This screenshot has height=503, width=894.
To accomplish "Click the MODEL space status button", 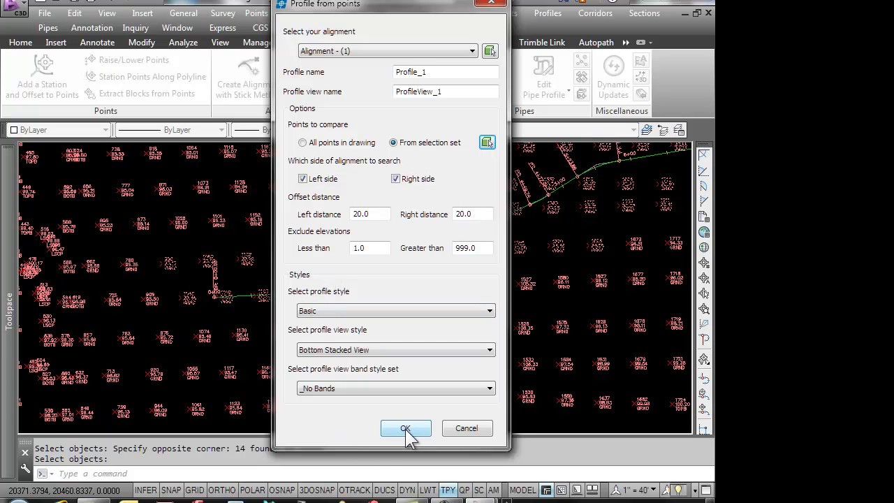I will (x=522, y=490).
